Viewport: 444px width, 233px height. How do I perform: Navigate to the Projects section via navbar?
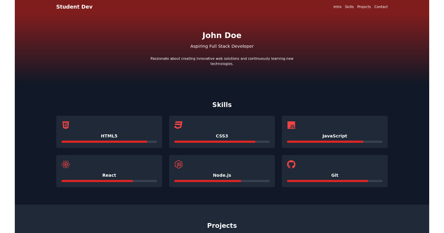pyautogui.click(x=364, y=7)
